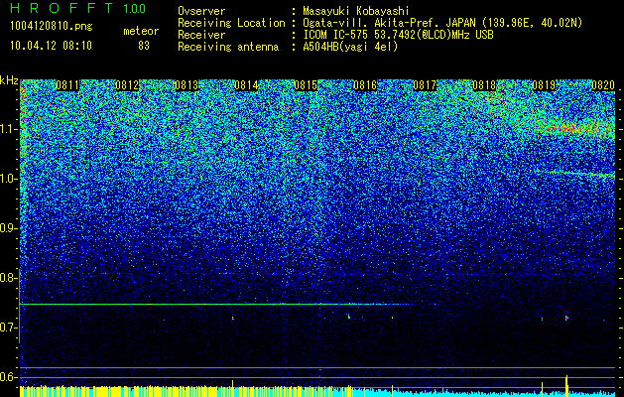Click the 0819 time marker
Screen dimensions: 624x397
tap(544, 85)
